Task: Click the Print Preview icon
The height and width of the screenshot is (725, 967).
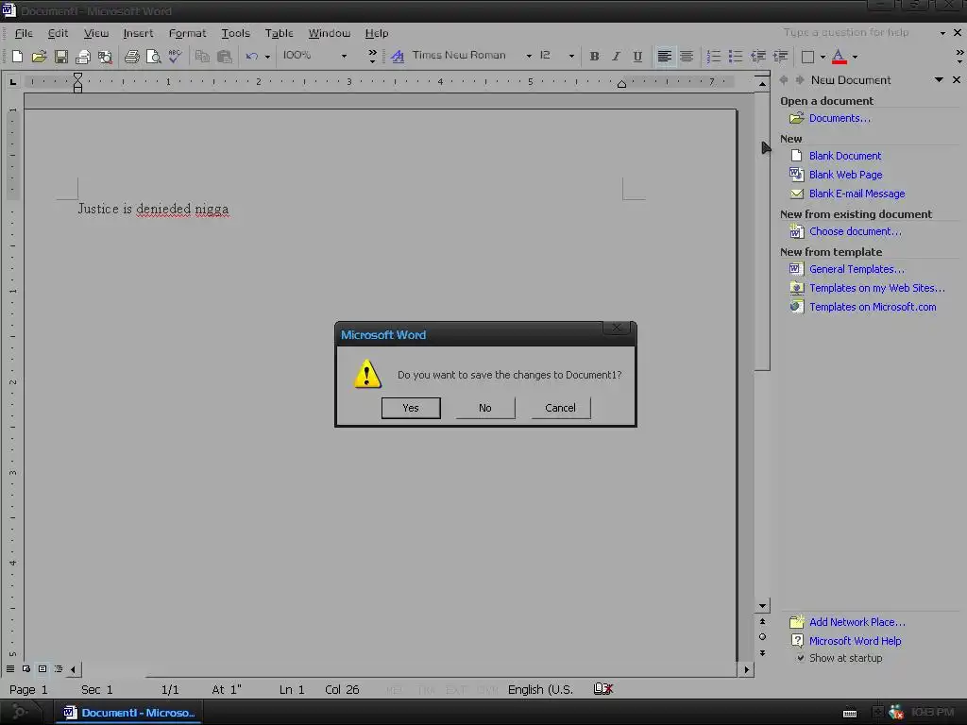Action: tap(154, 57)
